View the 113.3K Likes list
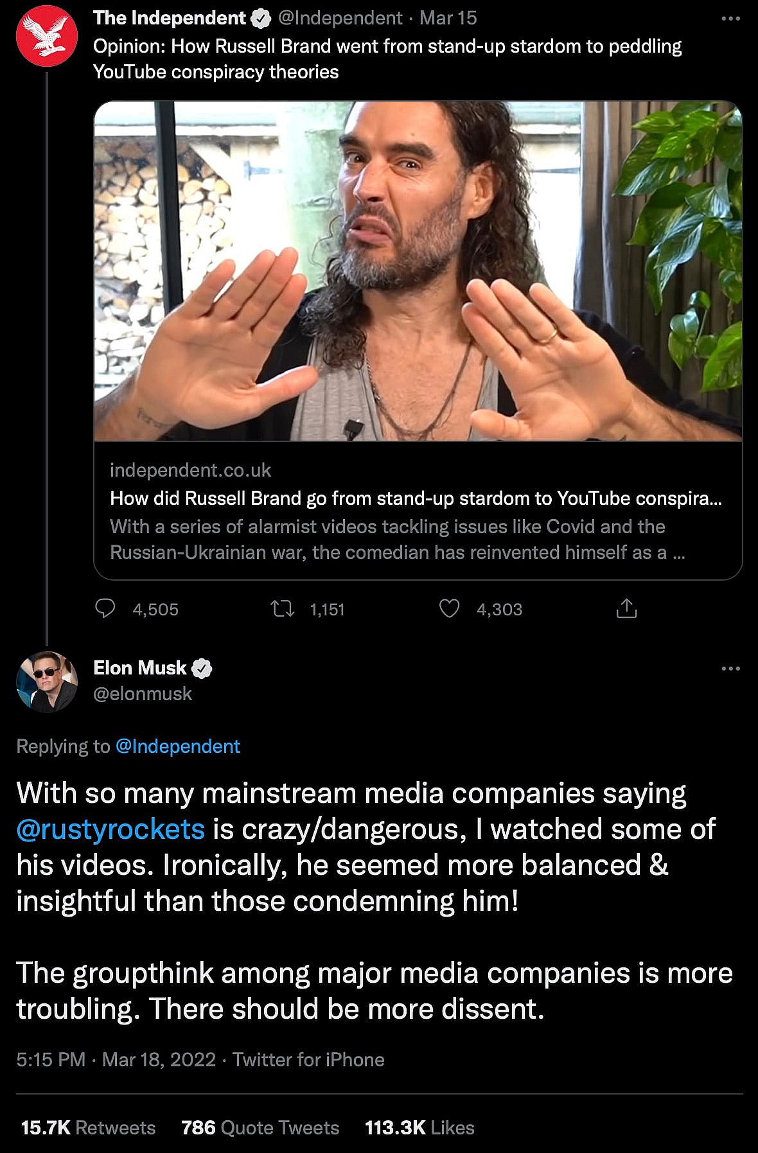This screenshot has width=758, height=1153. (x=419, y=1127)
